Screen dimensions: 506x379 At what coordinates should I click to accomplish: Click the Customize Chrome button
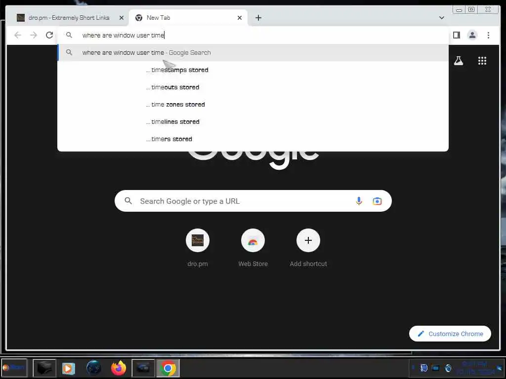(x=450, y=334)
